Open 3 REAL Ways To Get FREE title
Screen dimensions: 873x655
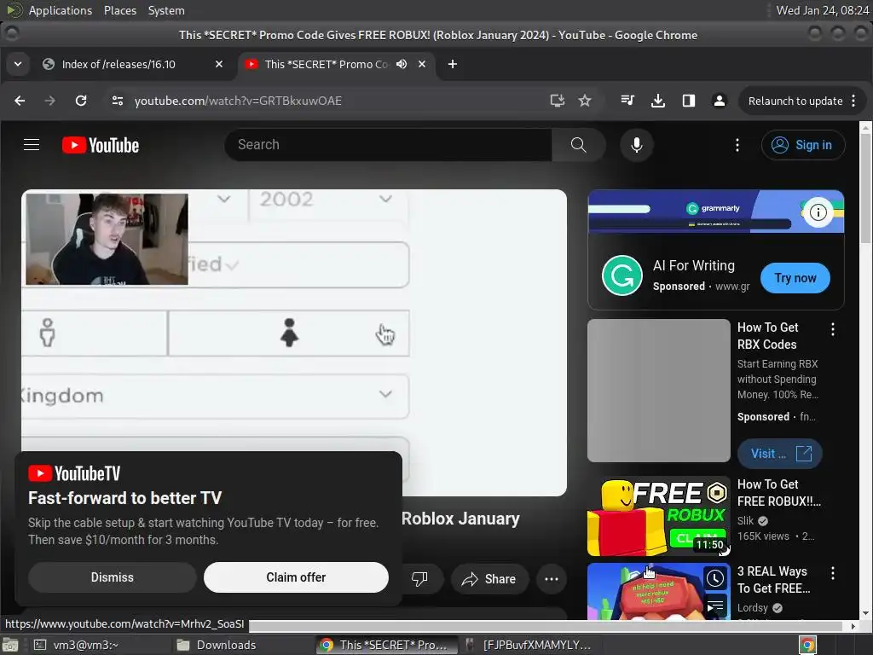(773, 580)
